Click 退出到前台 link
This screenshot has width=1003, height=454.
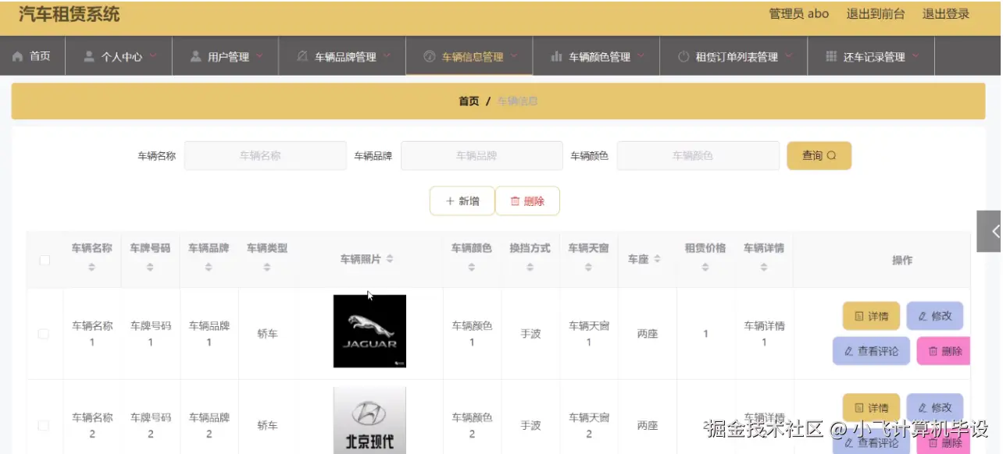[x=876, y=13]
